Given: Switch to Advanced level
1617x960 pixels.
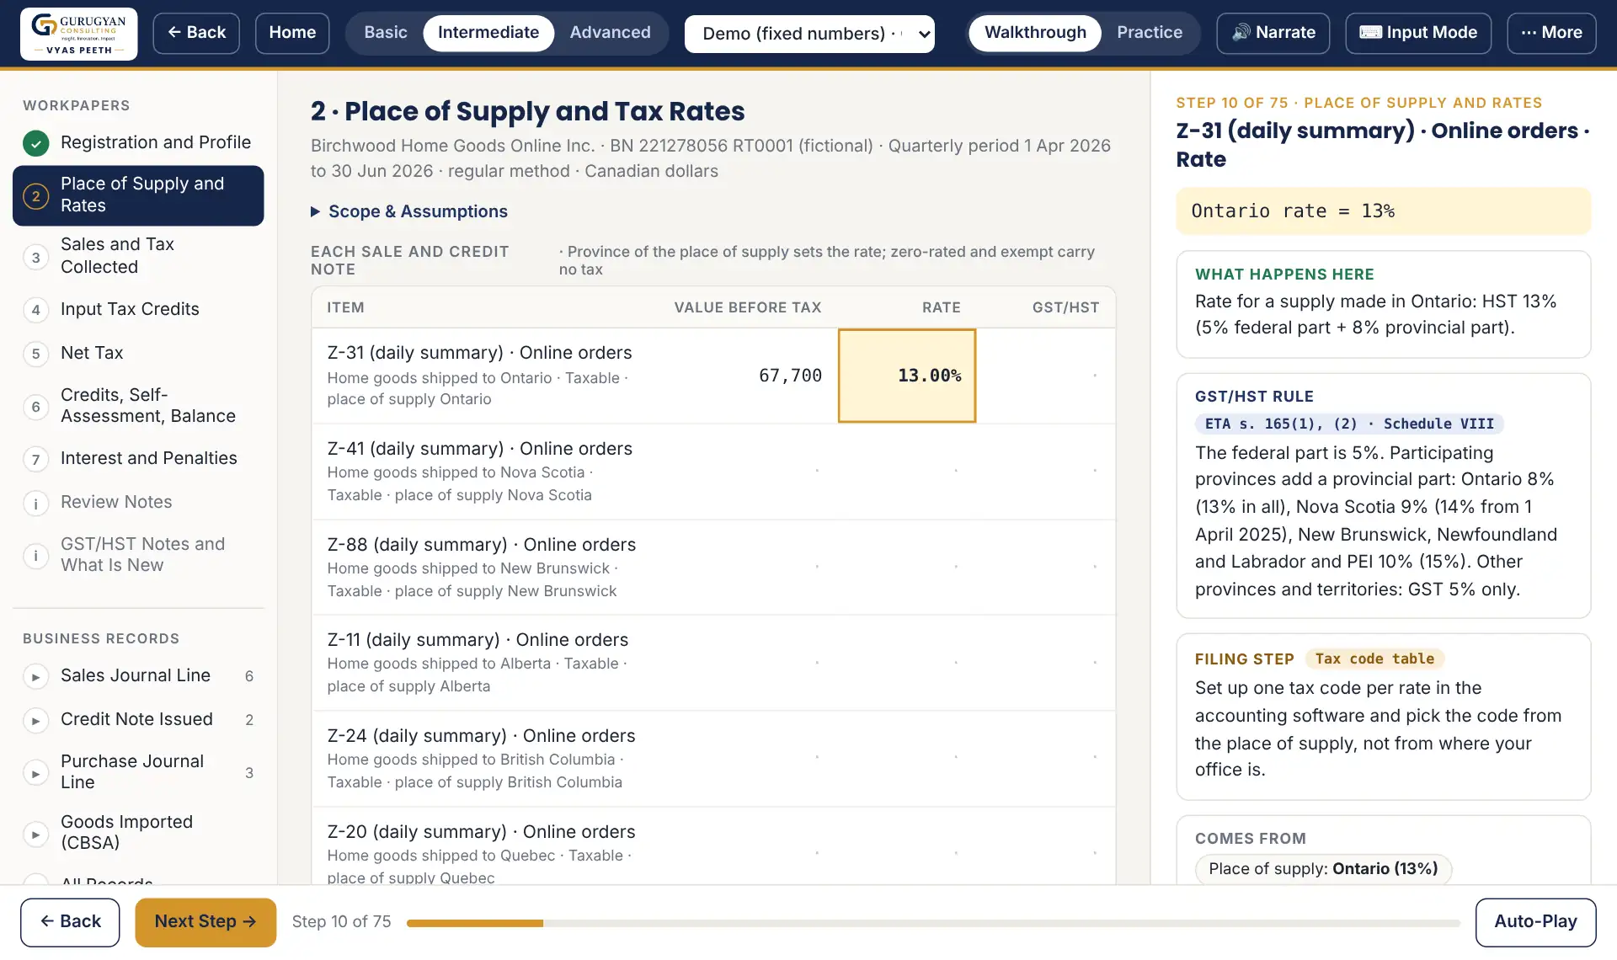Looking at the screenshot, I should coord(611,33).
